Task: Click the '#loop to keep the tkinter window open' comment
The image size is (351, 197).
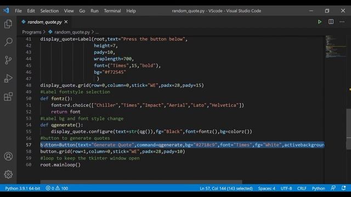Action: click(x=90, y=158)
